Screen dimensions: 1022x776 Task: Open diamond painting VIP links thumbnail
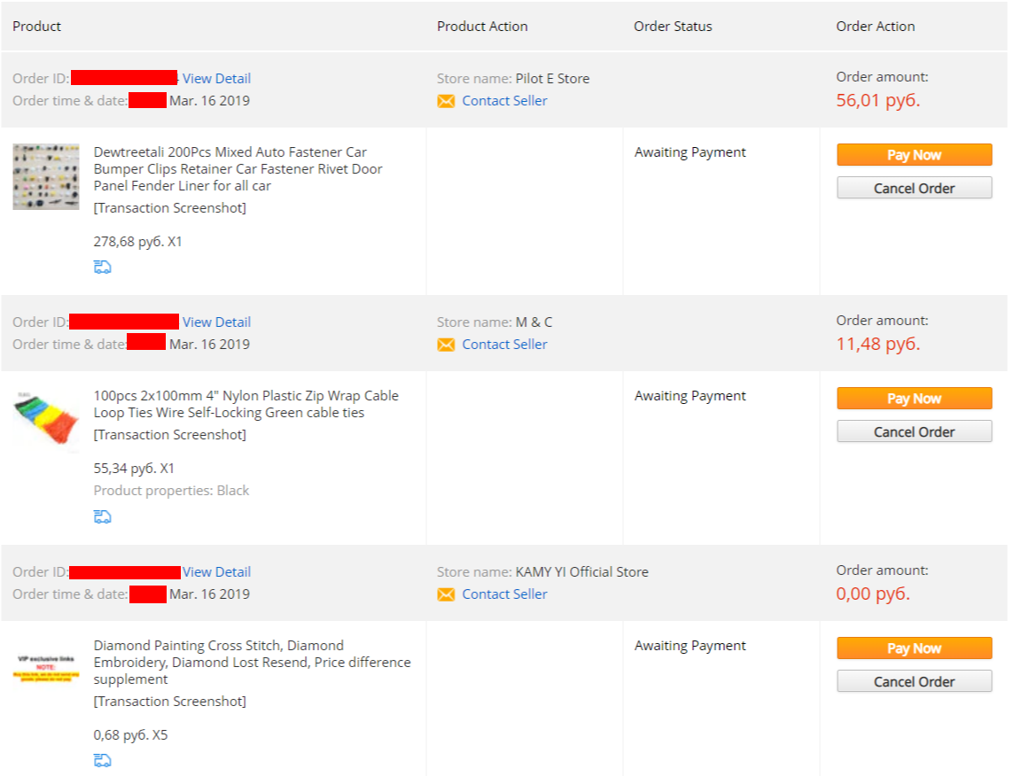[x=46, y=669]
